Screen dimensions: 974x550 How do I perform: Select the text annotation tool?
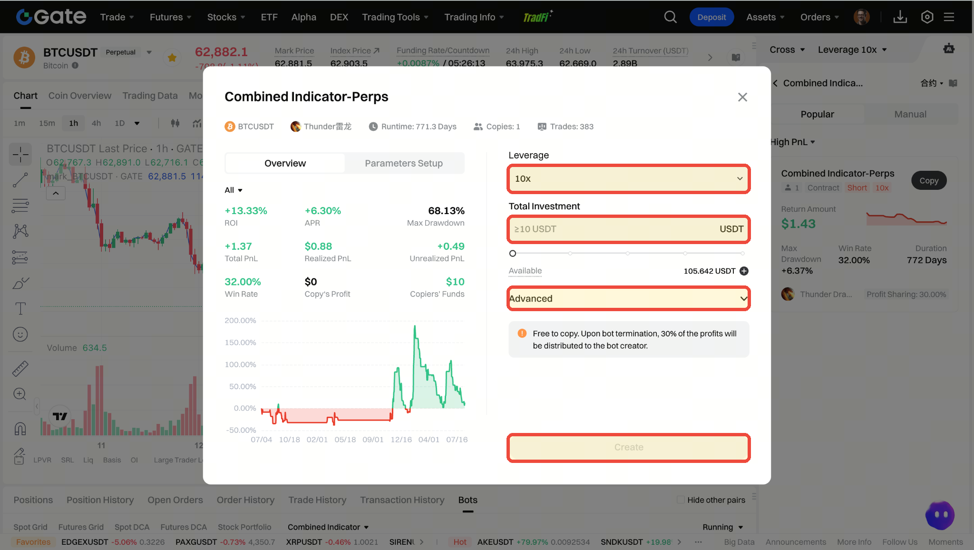tap(20, 308)
